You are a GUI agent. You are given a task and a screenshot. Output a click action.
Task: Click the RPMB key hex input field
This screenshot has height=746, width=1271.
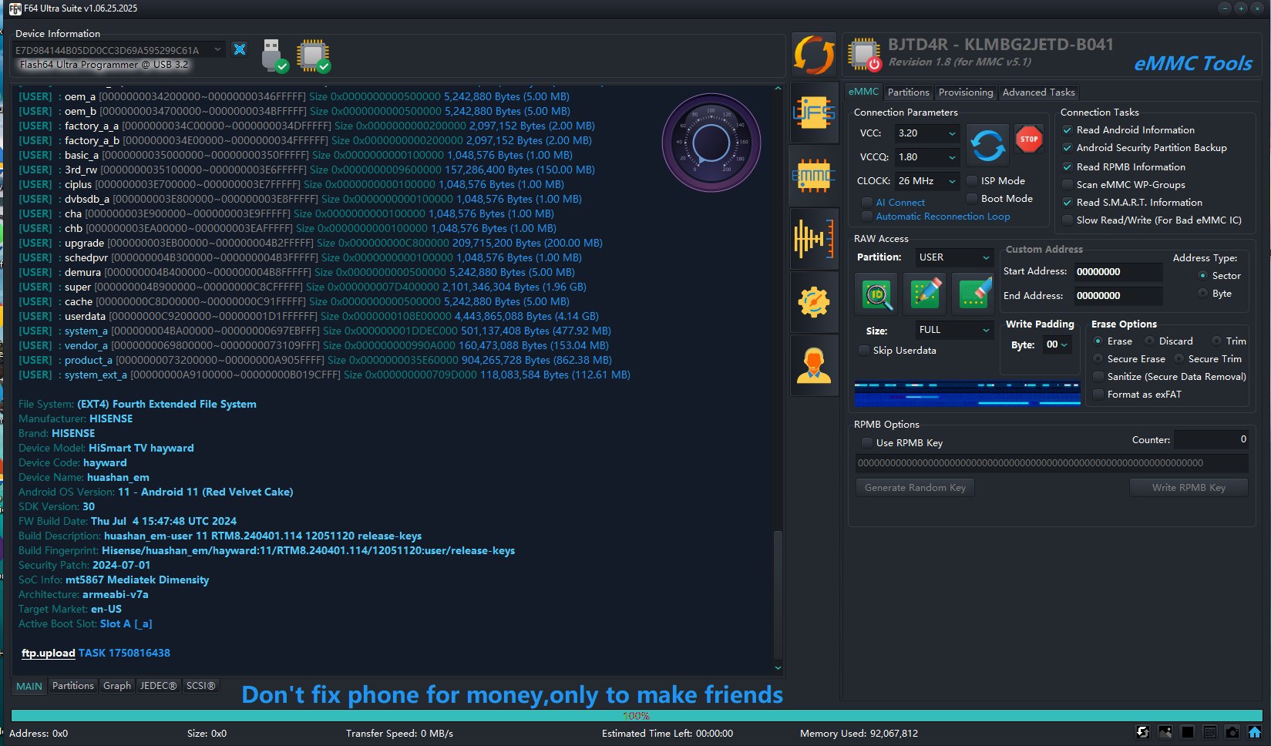(1051, 463)
